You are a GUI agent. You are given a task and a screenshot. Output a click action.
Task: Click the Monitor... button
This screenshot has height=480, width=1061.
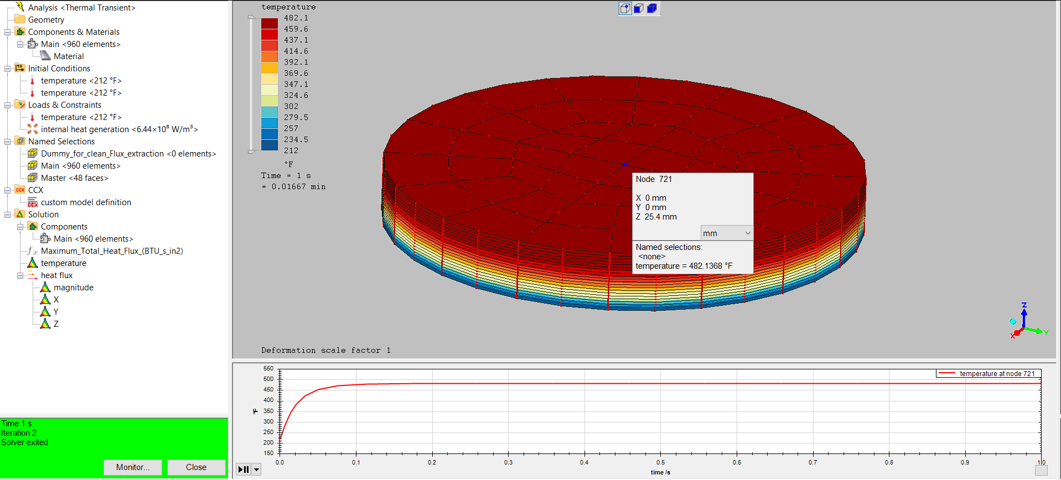coord(133,467)
